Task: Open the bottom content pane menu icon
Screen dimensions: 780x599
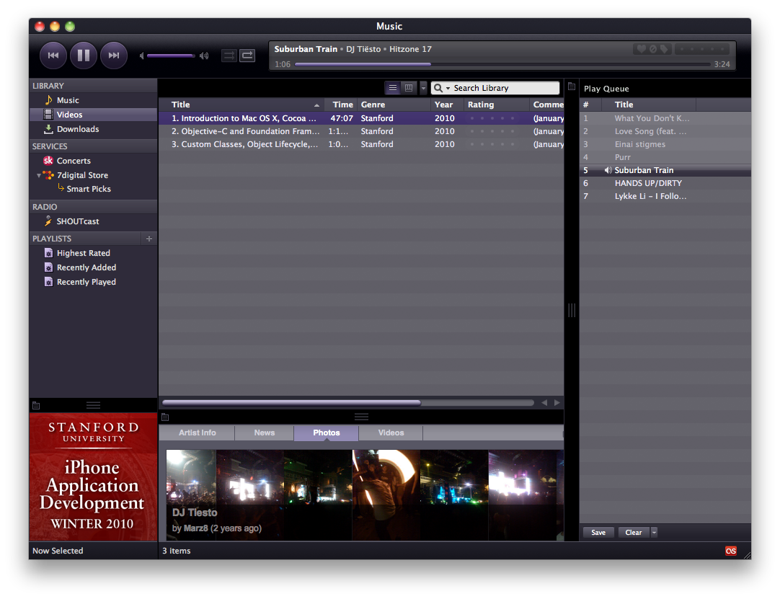Action: coord(165,417)
